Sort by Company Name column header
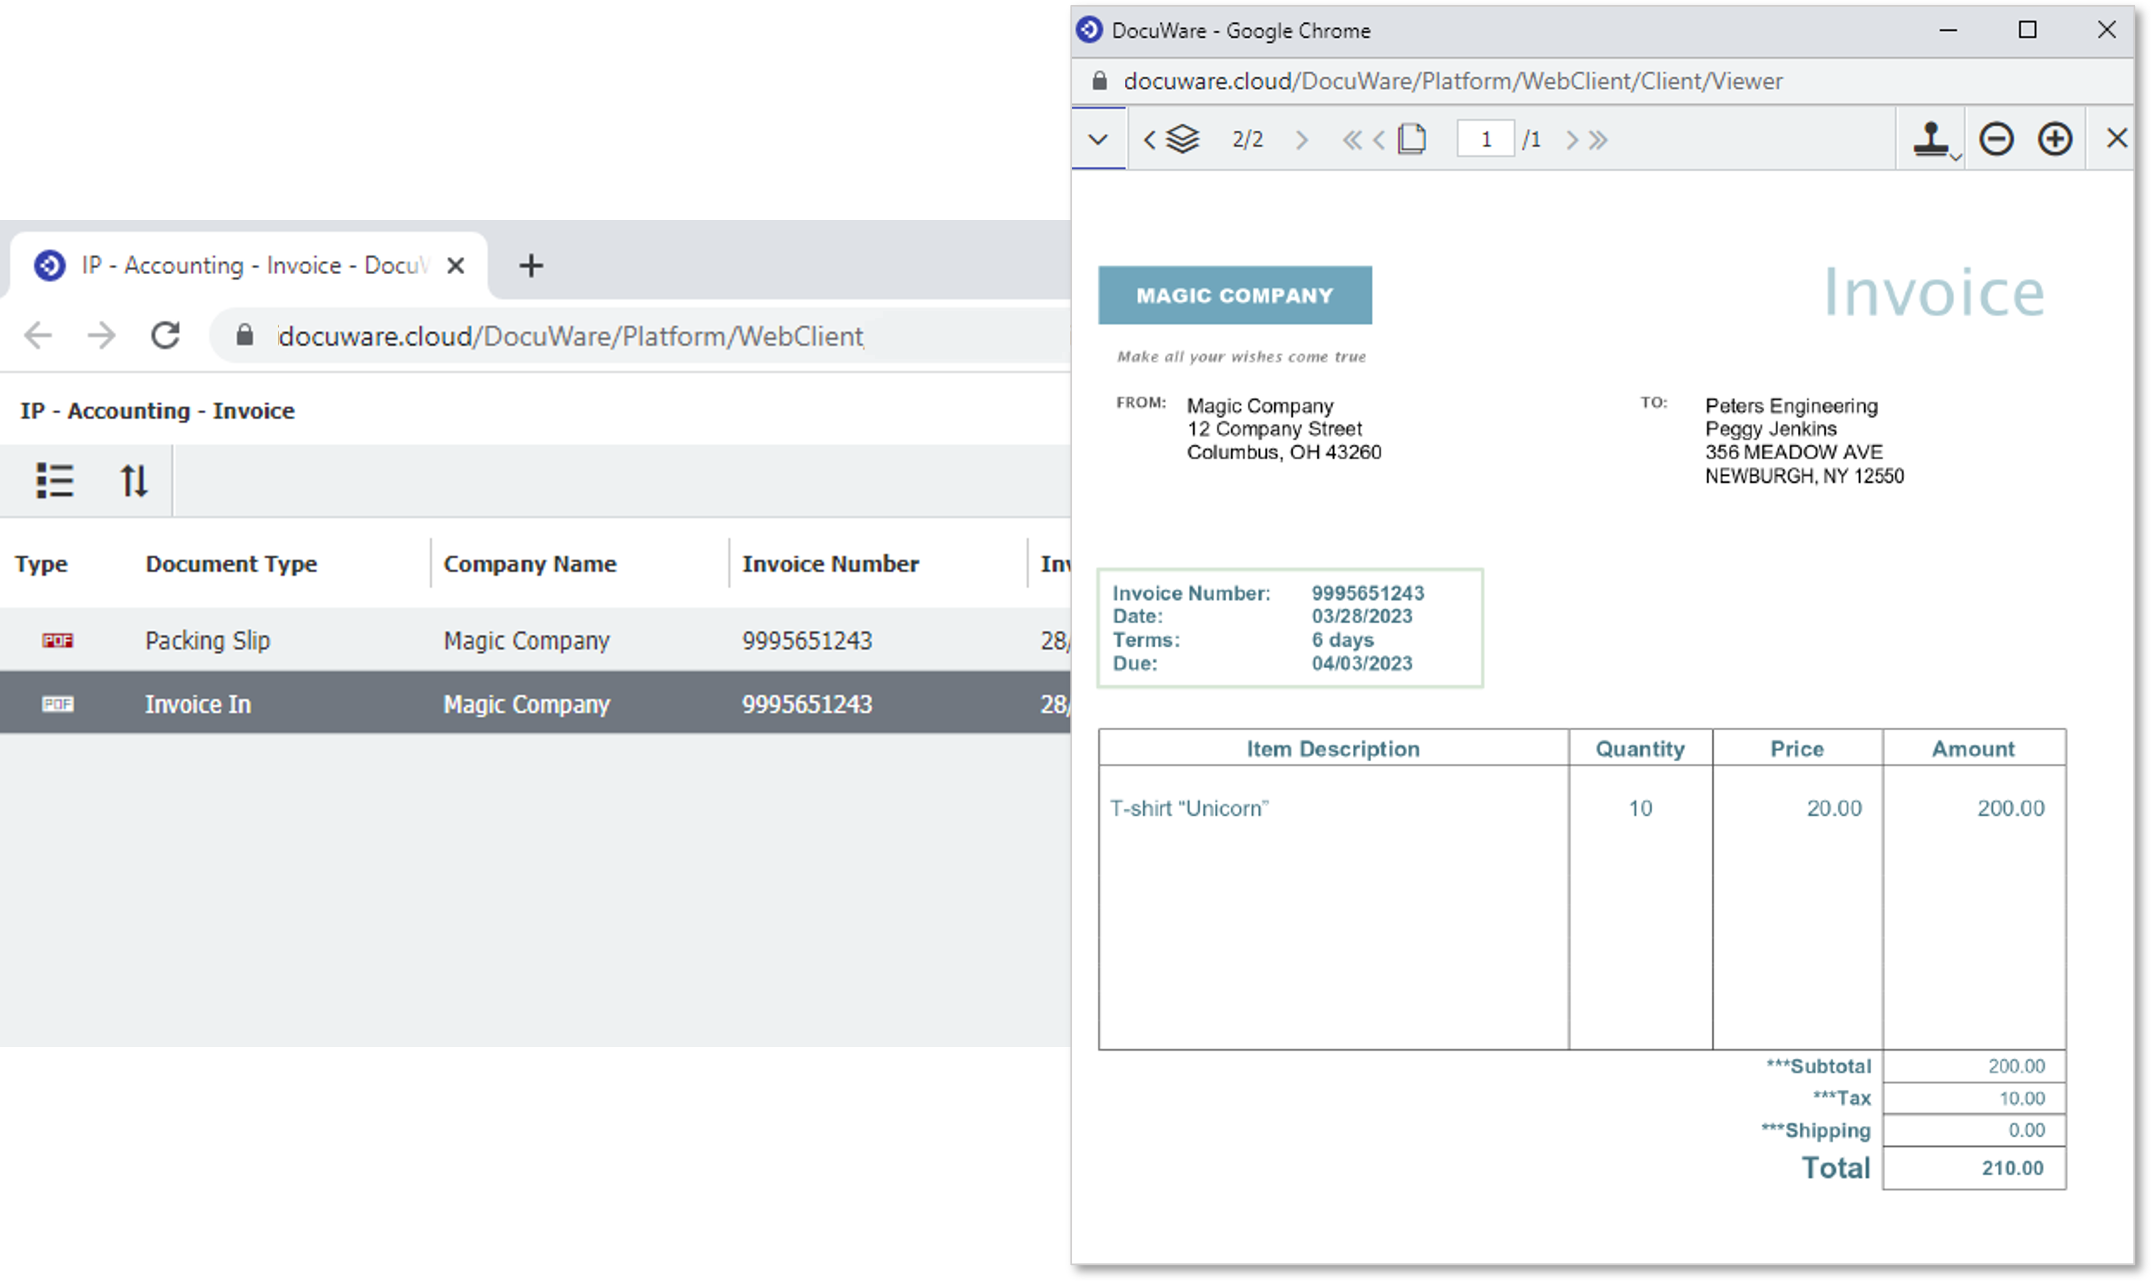Image resolution: width=2152 pixels, height=1282 pixels. point(529,564)
